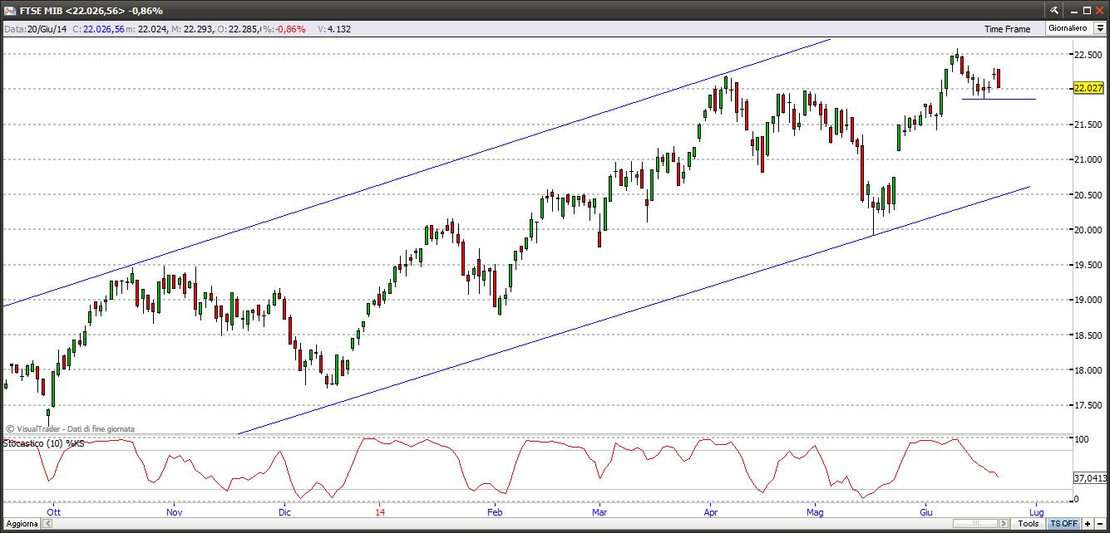Click the 20.000 price axis label

(x=1088, y=230)
